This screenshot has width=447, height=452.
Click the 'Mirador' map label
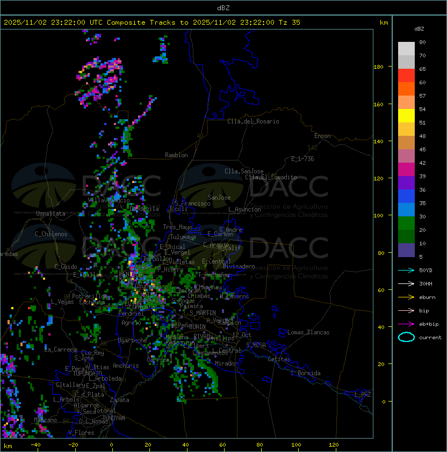tap(227, 363)
